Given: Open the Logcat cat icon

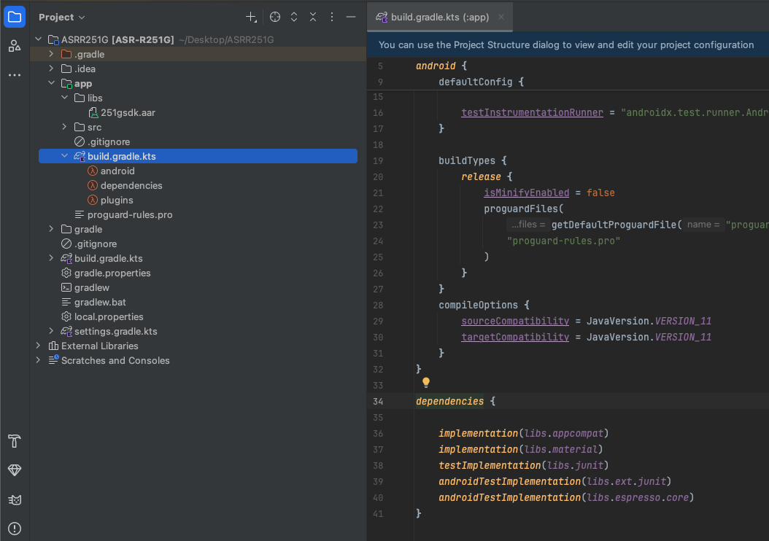Looking at the screenshot, I should point(15,499).
